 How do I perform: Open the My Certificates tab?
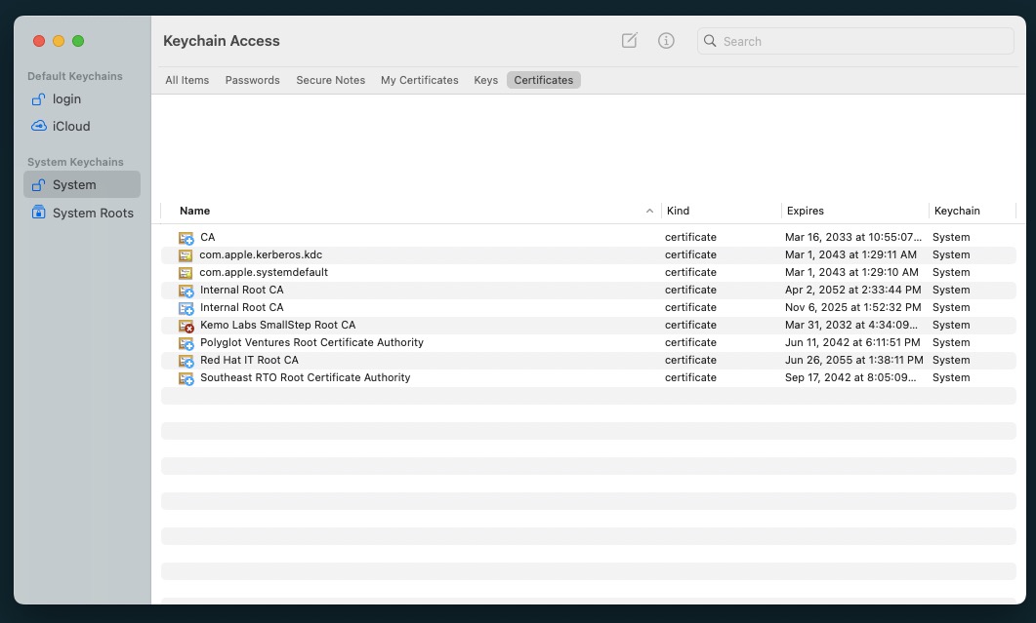click(419, 80)
